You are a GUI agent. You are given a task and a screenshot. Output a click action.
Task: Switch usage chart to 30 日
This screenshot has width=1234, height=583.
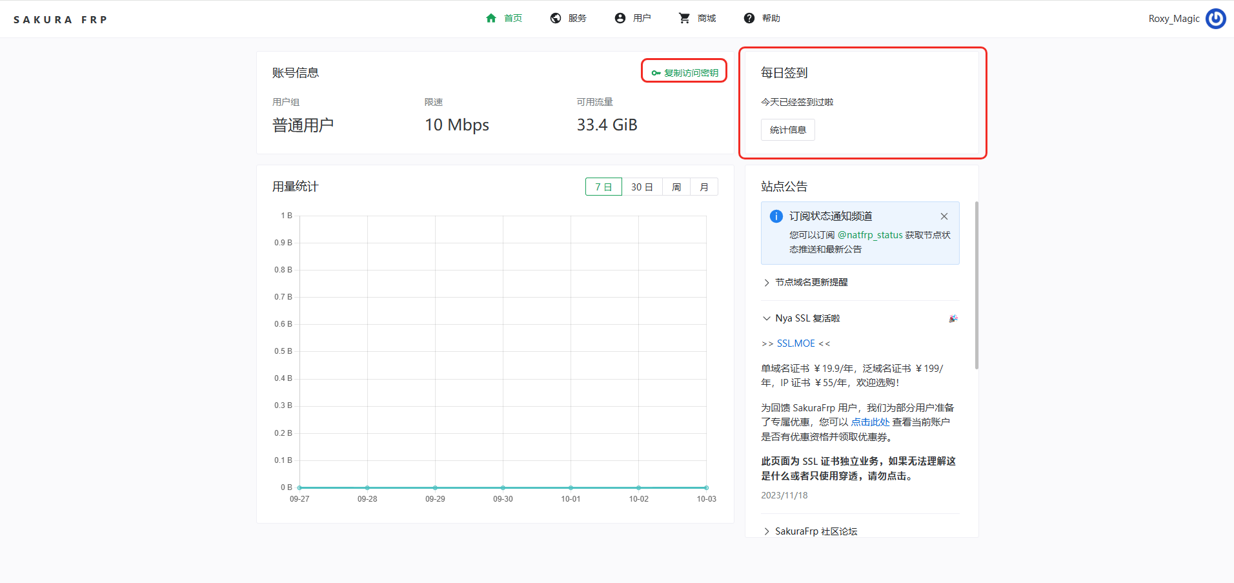point(642,187)
